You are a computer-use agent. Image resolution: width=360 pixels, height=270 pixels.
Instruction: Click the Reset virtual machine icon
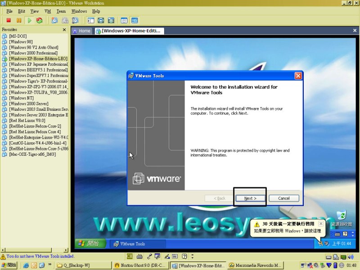tap(40, 20)
